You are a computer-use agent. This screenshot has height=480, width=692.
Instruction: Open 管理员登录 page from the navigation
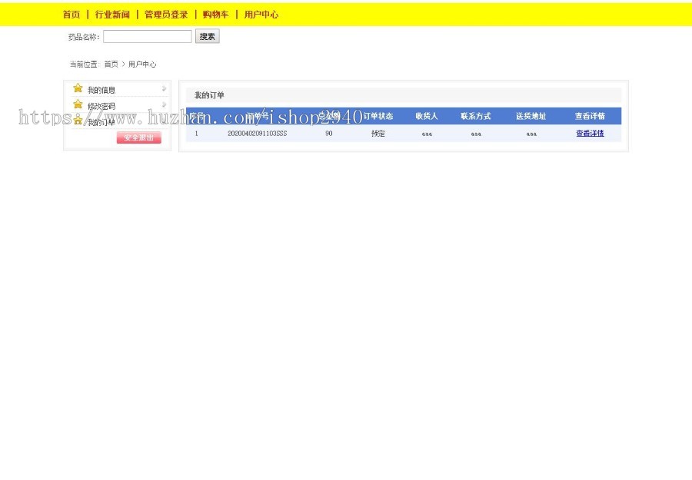[x=166, y=15]
